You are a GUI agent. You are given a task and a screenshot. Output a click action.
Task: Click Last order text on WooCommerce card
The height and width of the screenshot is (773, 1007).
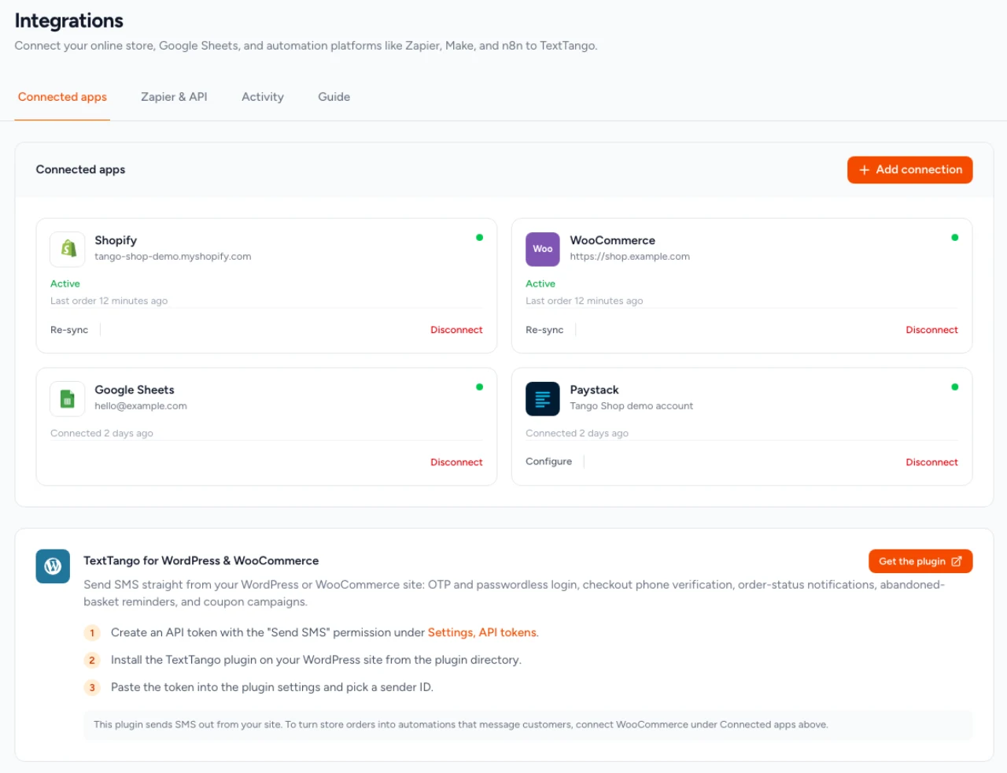point(585,301)
